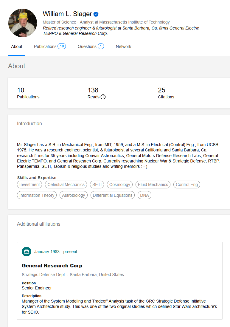Open the Reads info icon

coord(103,97)
